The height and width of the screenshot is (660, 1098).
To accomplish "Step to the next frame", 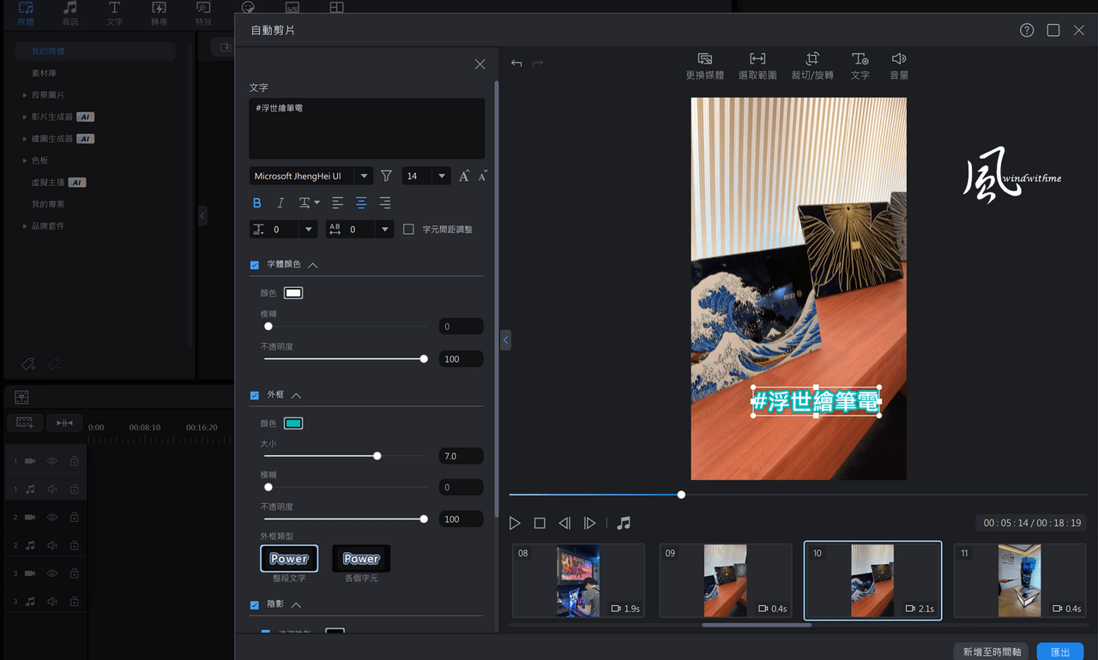I will click(x=589, y=523).
